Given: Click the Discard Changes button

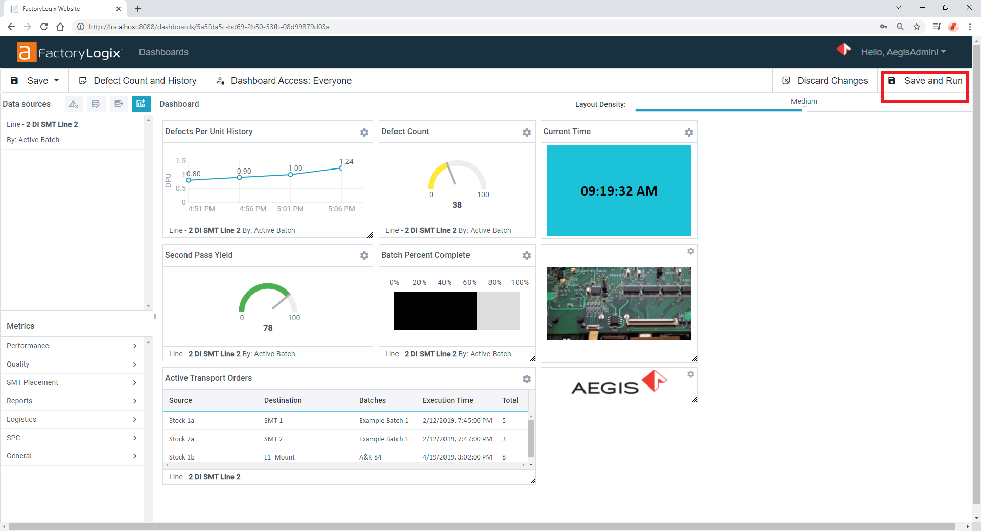Looking at the screenshot, I should coord(825,80).
